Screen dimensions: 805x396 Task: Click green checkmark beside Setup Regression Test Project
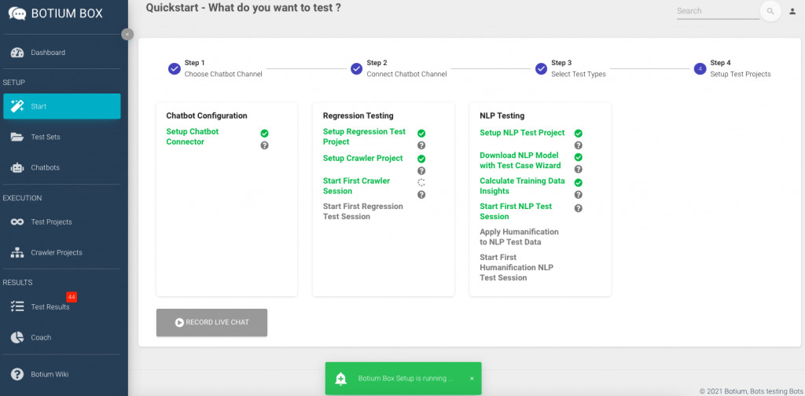[421, 134]
